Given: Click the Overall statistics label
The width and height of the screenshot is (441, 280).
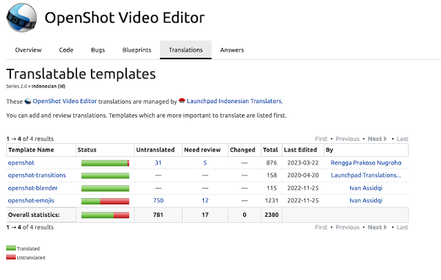Looking at the screenshot, I should click(x=34, y=215).
